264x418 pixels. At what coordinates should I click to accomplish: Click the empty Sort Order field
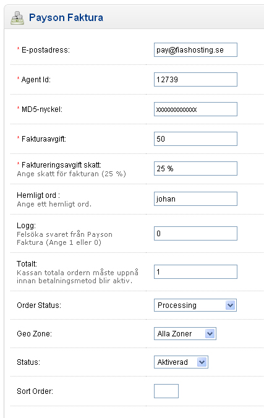point(166,391)
